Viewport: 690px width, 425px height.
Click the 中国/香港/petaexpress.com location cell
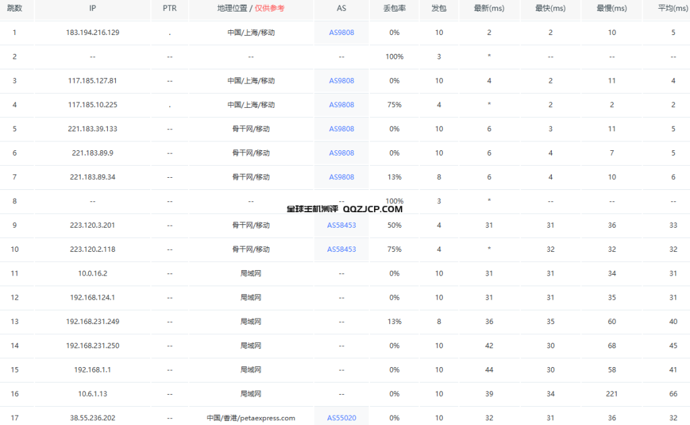(251, 418)
